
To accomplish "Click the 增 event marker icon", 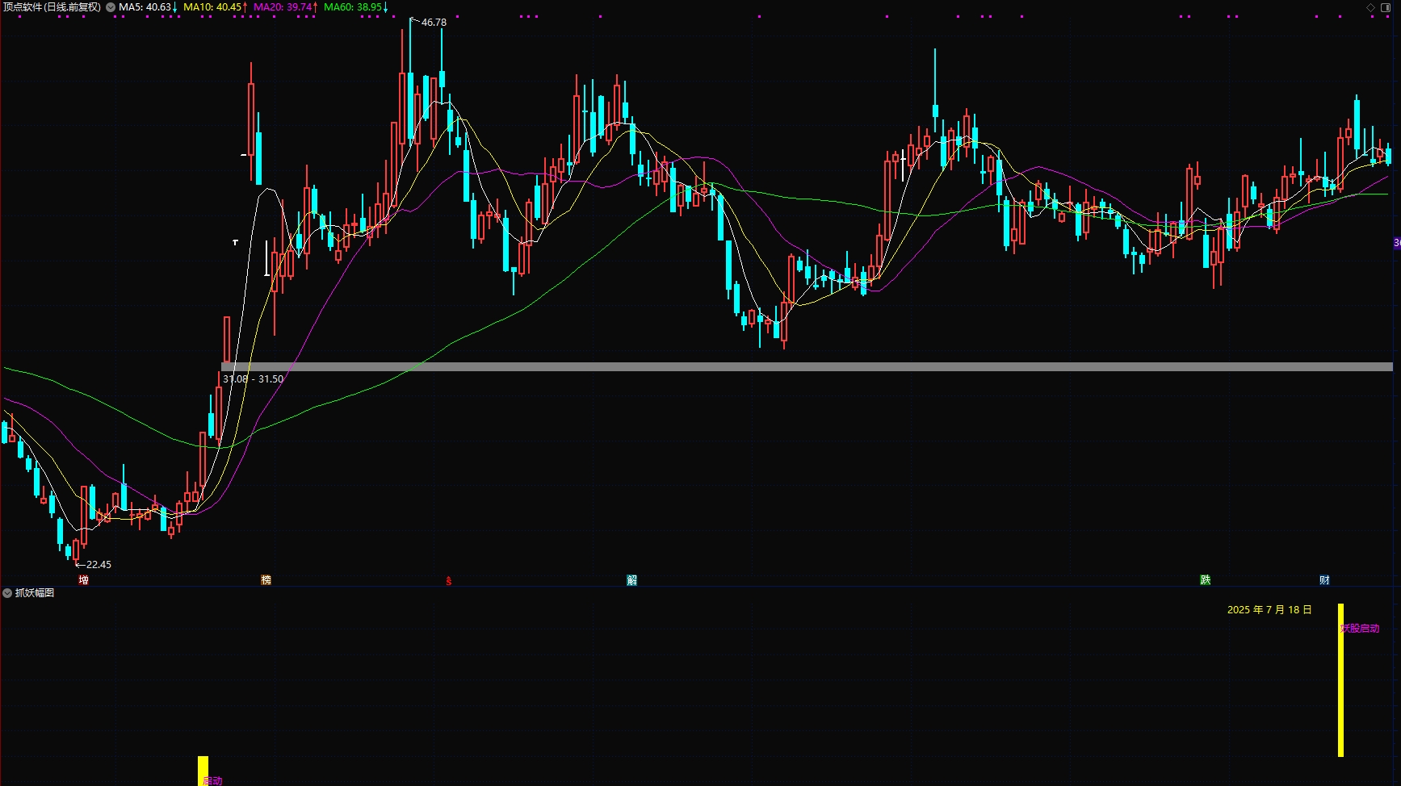I will pyautogui.click(x=83, y=580).
